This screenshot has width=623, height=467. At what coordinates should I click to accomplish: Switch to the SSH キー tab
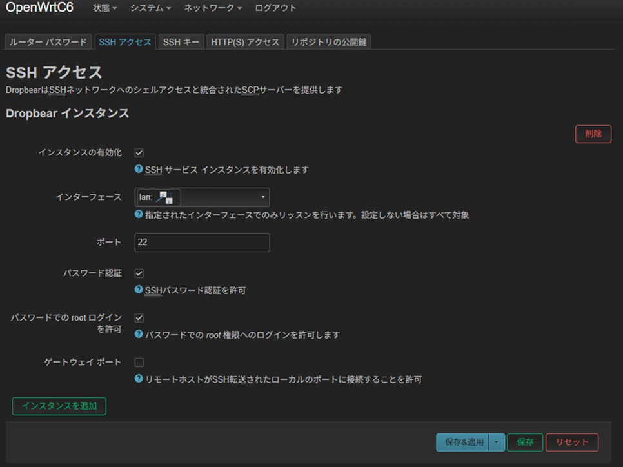pos(181,42)
